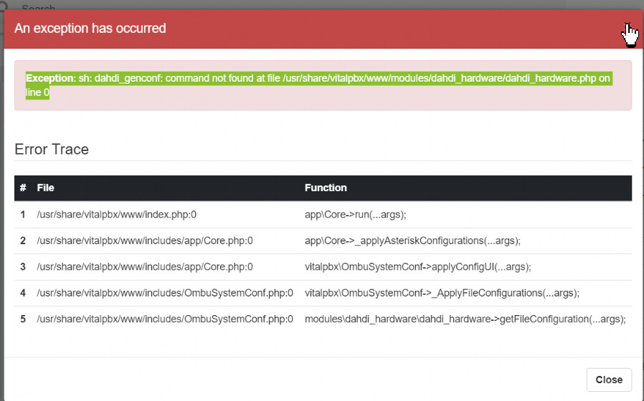Click the # column header

pos(23,188)
